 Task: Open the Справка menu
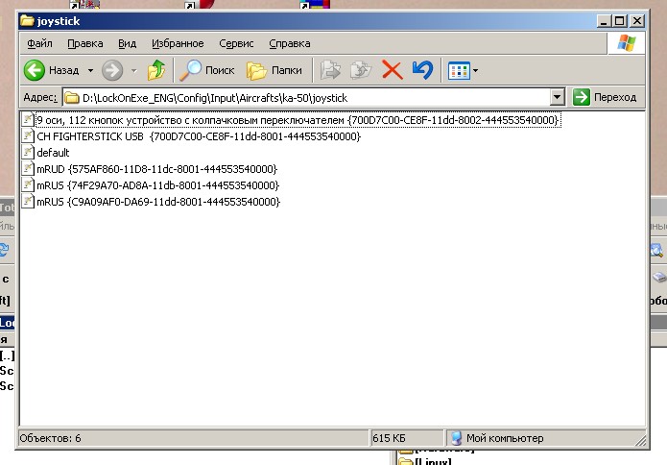point(290,43)
